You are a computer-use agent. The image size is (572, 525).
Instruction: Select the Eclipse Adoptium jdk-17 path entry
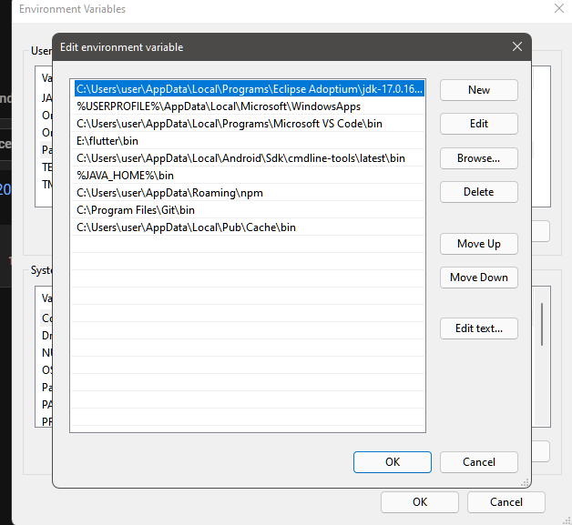(x=248, y=89)
